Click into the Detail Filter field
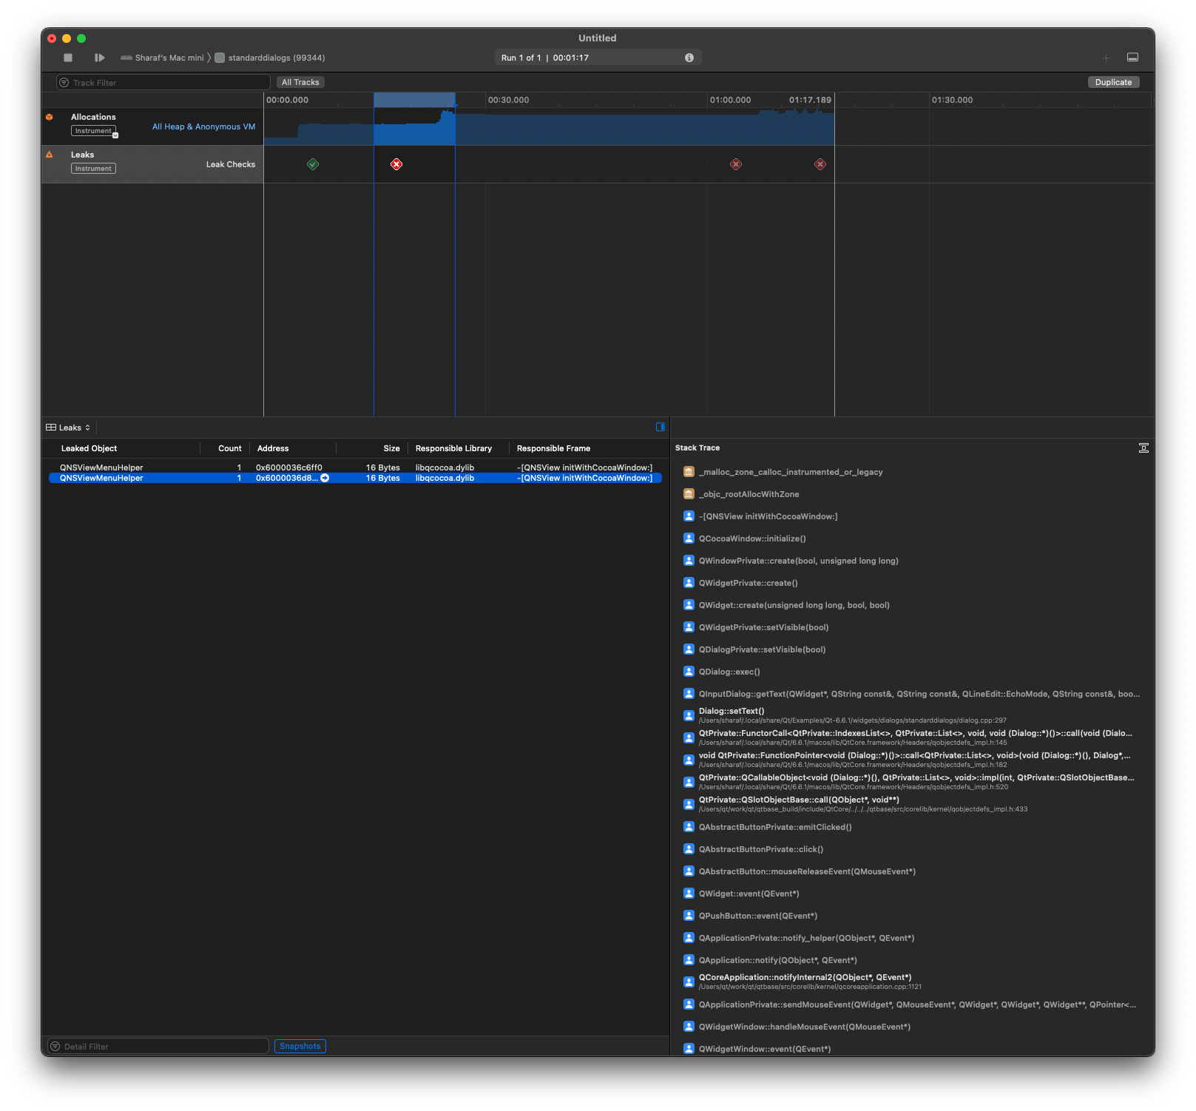 158,1046
